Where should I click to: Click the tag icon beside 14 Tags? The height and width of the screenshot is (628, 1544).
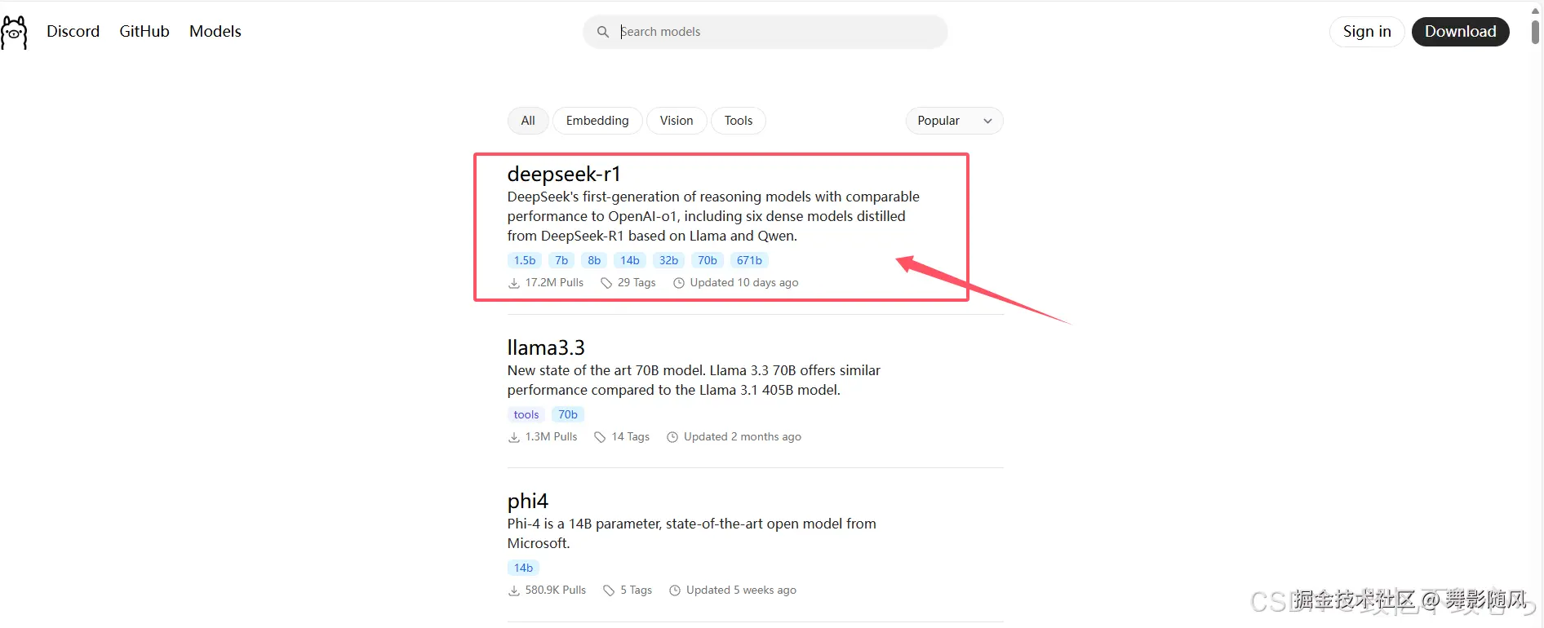(600, 437)
